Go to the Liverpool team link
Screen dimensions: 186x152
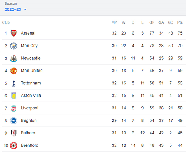point(29,108)
